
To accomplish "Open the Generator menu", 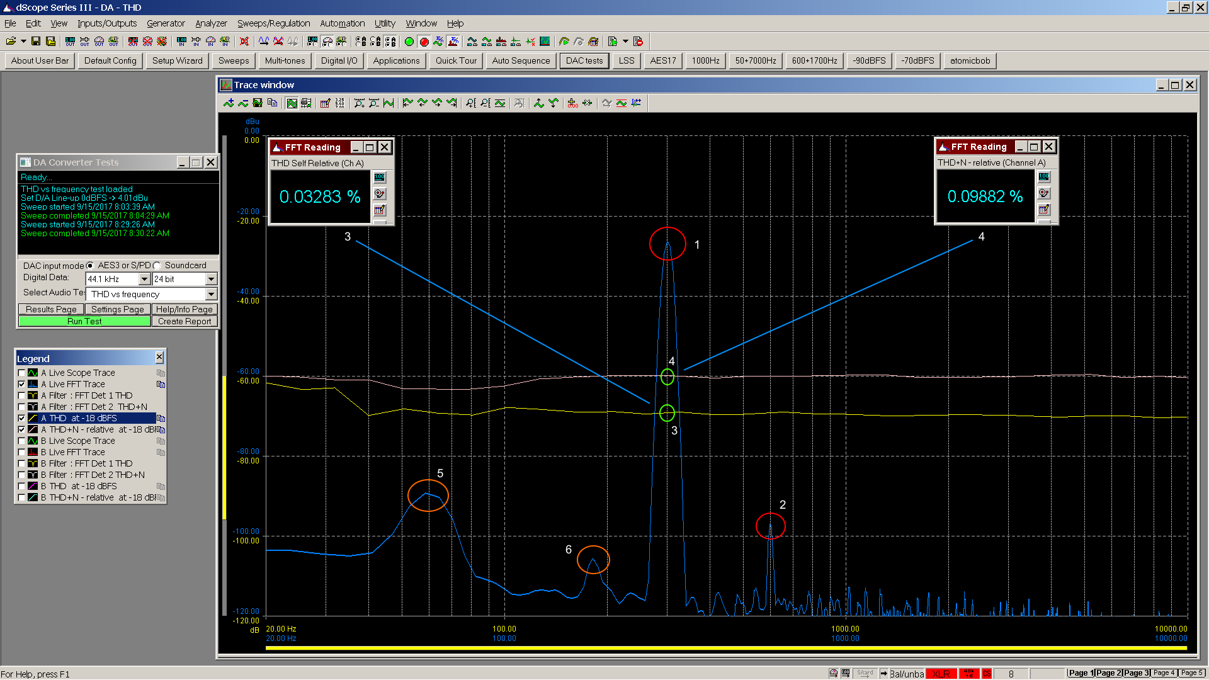I will 166,23.
